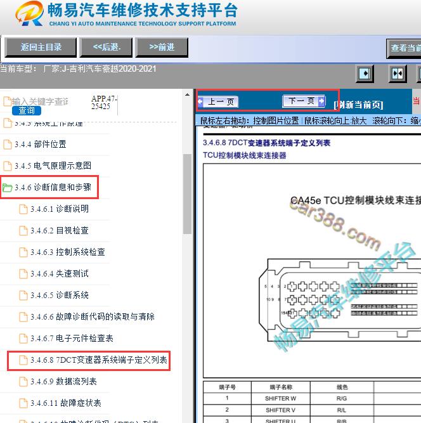Click the tree scrollbar up arrow
Screen dimensions: 421x423
[x=187, y=94]
